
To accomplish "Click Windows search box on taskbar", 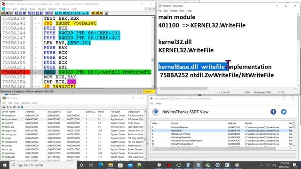I will [43, 165].
